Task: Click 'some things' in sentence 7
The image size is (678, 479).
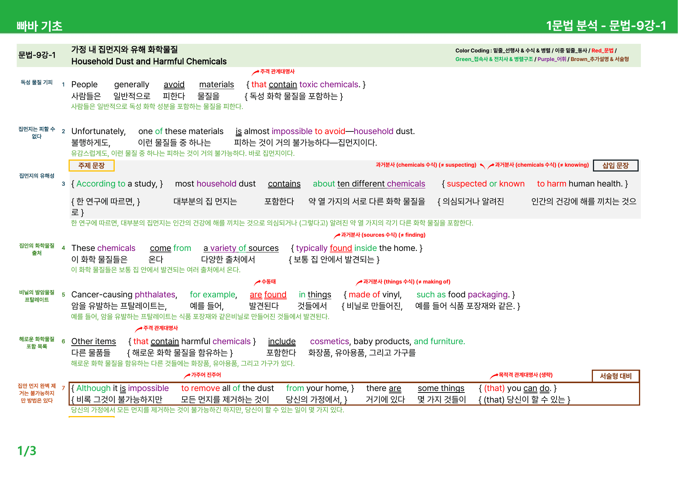Action: tap(441, 388)
